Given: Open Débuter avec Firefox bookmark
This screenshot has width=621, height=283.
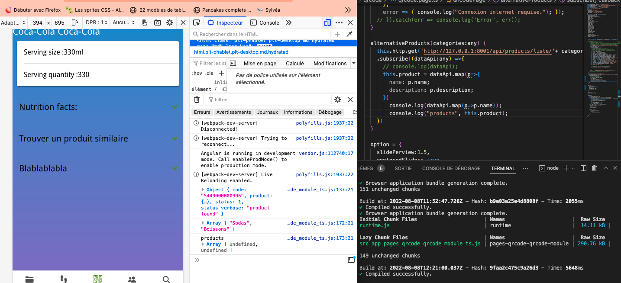Looking at the screenshot, I should coord(33,10).
